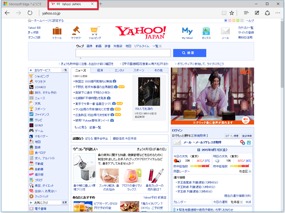
Task: Click the Mail envelope icon in header
Action: [x=225, y=31]
